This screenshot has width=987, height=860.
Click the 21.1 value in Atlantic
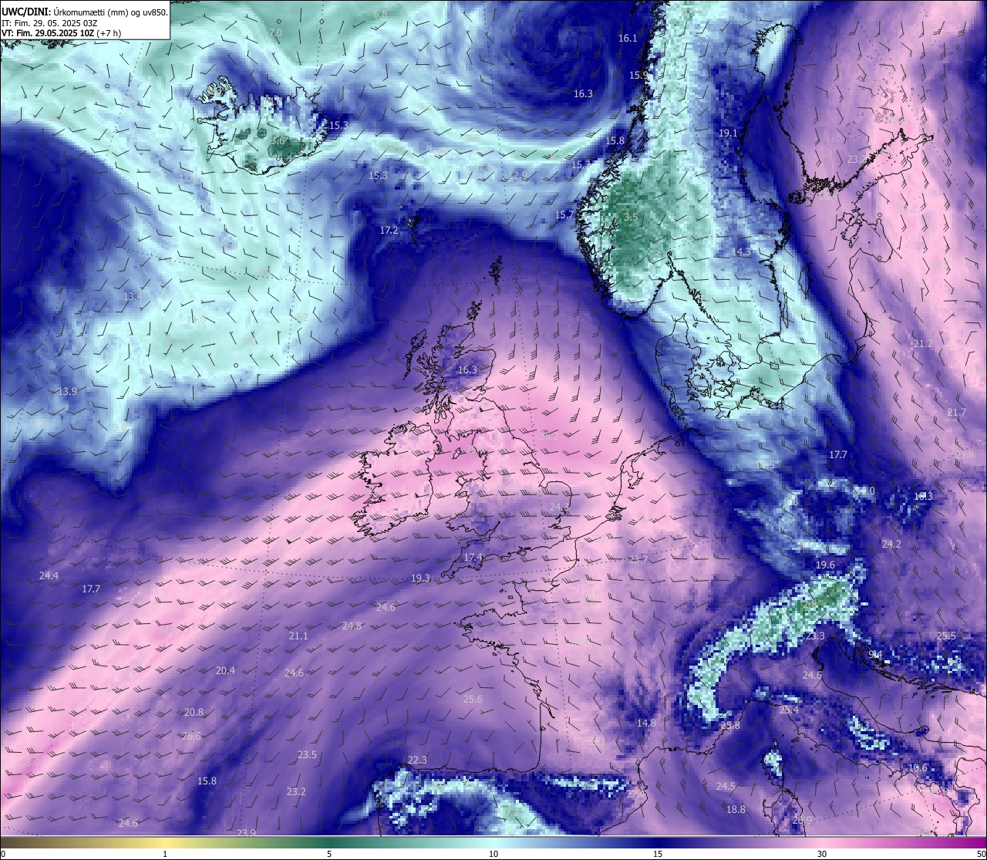pos(298,636)
